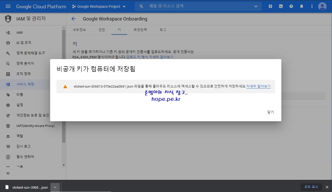The image size is (332, 192).
Task: Open 라벨 sidebar item
Action: (x=31, y=95)
